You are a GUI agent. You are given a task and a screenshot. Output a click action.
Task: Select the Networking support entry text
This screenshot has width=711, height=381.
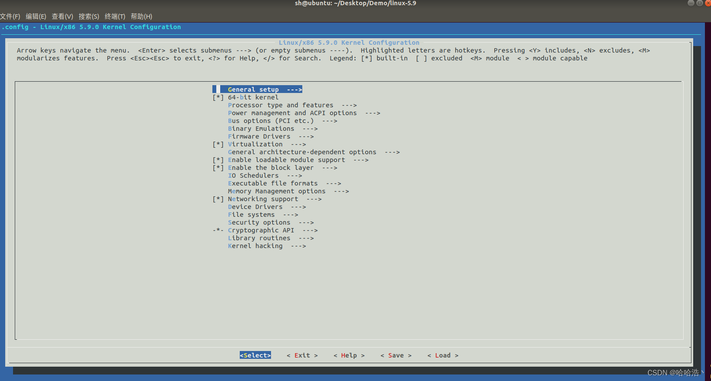tap(263, 199)
